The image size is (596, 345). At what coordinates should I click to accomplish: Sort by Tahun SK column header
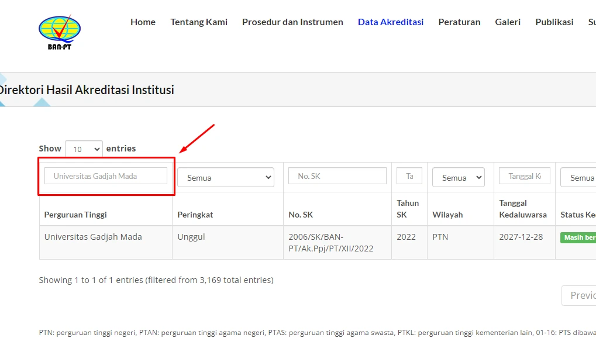pos(409,209)
